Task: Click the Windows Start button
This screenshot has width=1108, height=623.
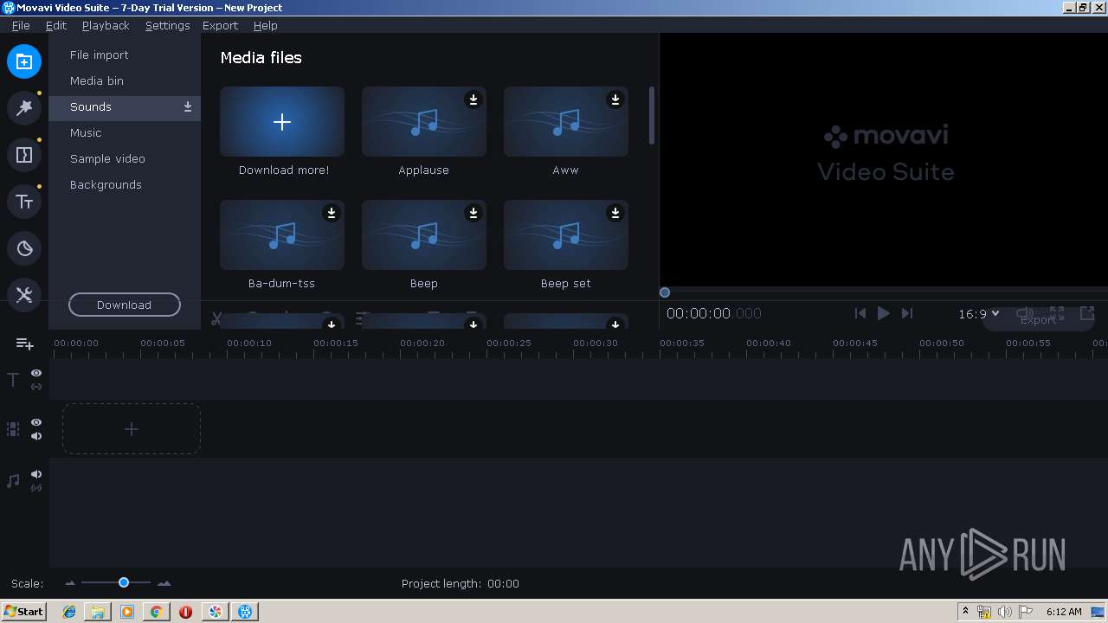Action: click(23, 612)
